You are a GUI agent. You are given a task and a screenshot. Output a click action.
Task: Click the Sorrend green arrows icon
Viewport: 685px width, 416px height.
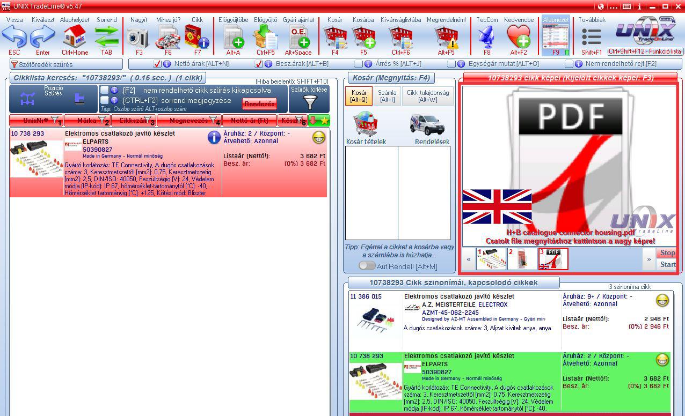point(107,36)
